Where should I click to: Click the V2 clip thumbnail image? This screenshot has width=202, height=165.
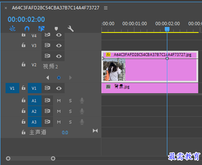tap(114, 70)
